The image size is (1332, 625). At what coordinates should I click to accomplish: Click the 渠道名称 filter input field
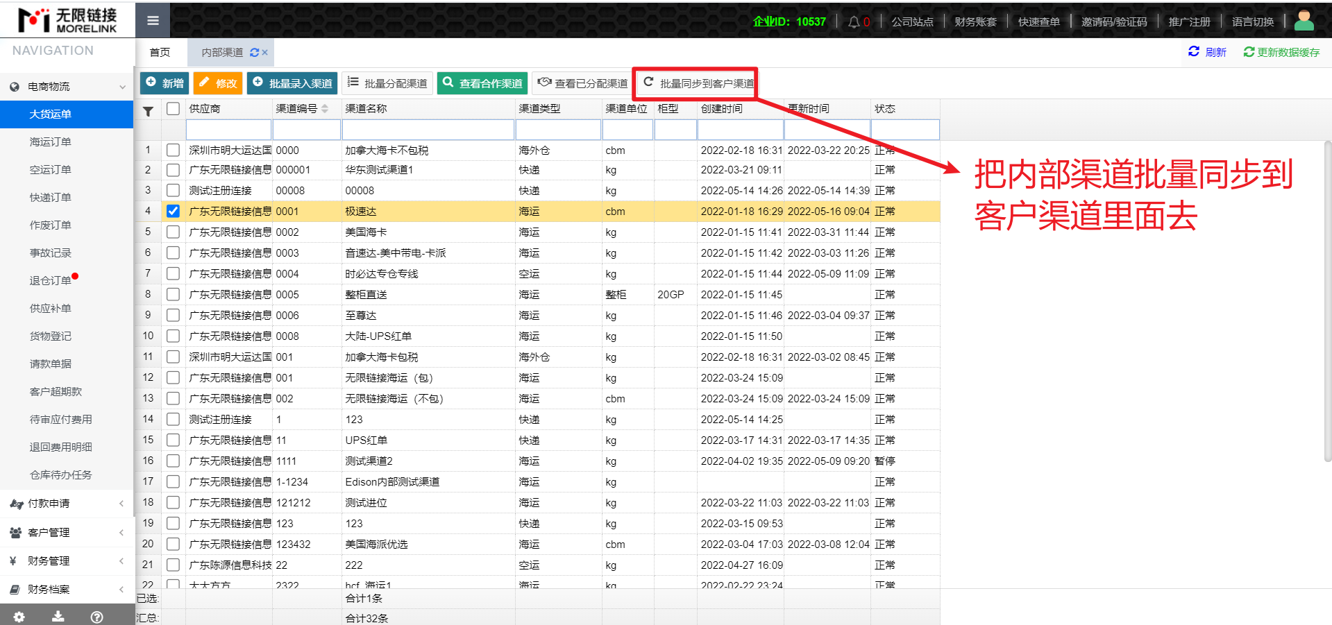[428, 130]
